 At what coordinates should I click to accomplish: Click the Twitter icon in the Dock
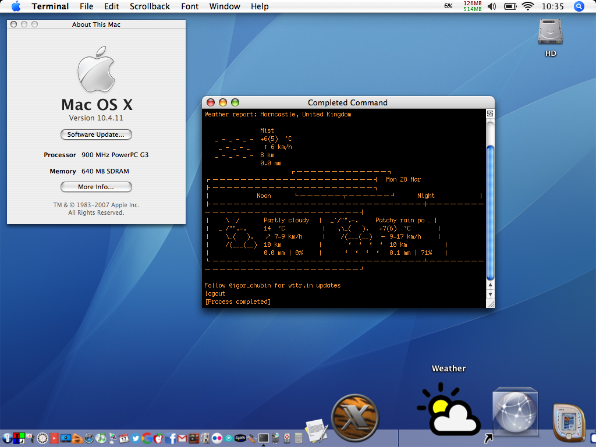tap(134, 438)
